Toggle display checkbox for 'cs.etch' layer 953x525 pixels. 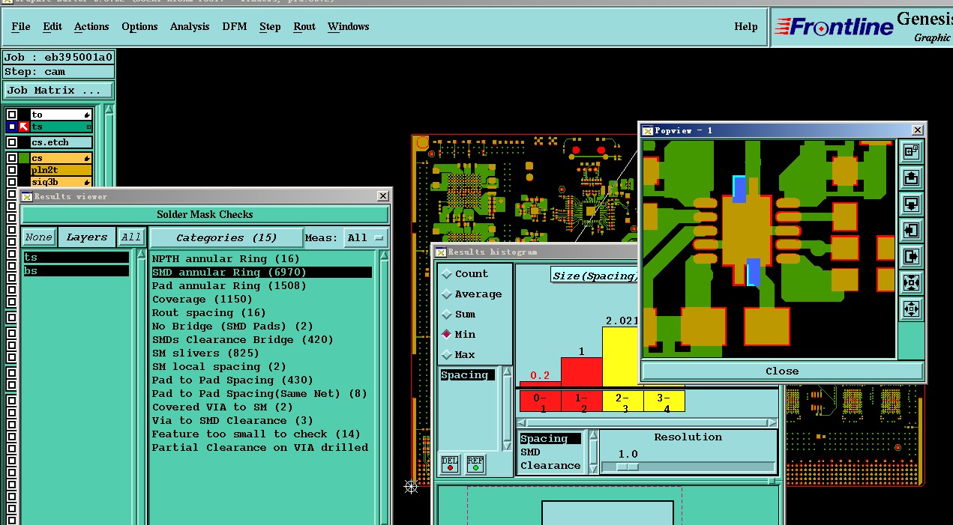tap(12, 142)
